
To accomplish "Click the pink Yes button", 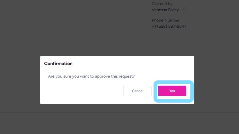I will coord(172,91).
